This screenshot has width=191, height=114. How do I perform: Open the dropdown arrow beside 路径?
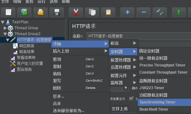pos(126,88)
